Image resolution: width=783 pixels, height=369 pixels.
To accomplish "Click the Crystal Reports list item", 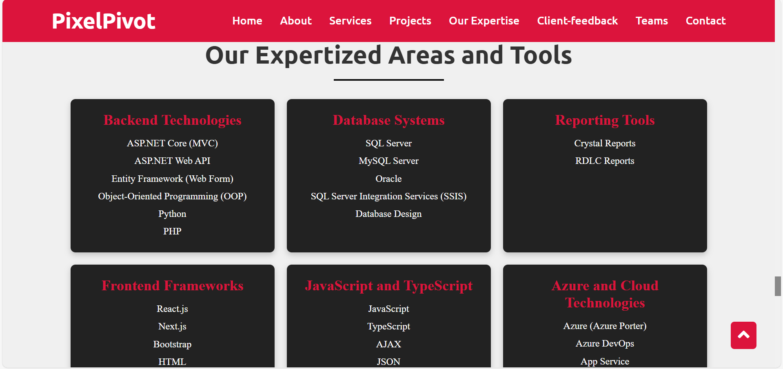I will click(x=605, y=144).
